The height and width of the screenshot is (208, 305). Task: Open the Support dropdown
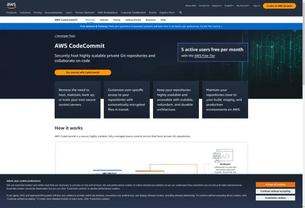tap(216, 6)
